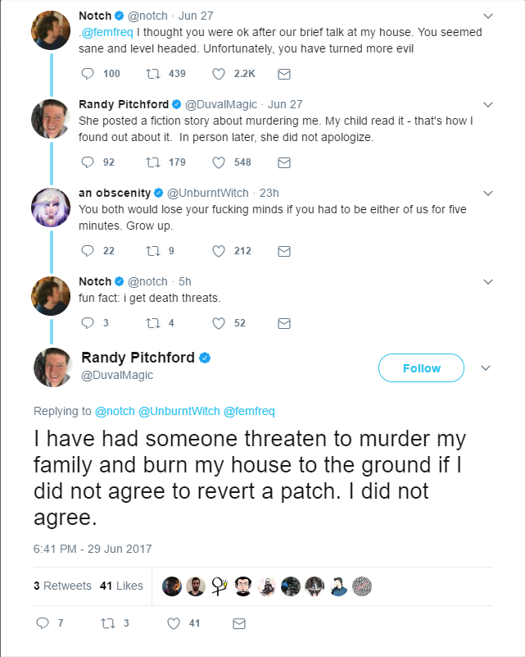Click the direct message envelope under main tweet

point(239,624)
